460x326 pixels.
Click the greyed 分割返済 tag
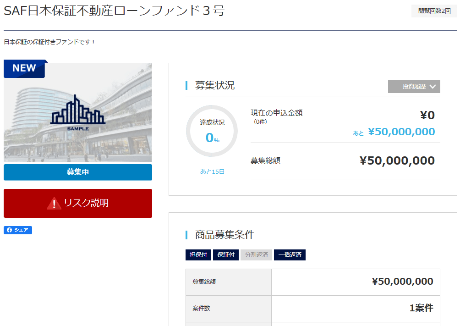[x=257, y=255]
